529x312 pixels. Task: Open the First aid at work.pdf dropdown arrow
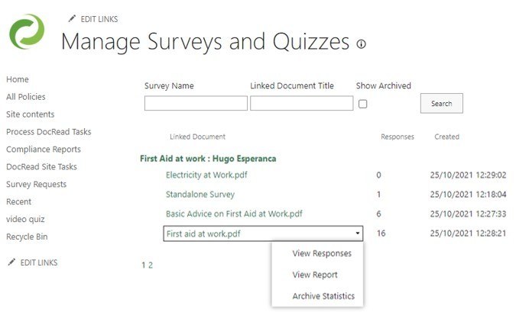click(x=357, y=234)
